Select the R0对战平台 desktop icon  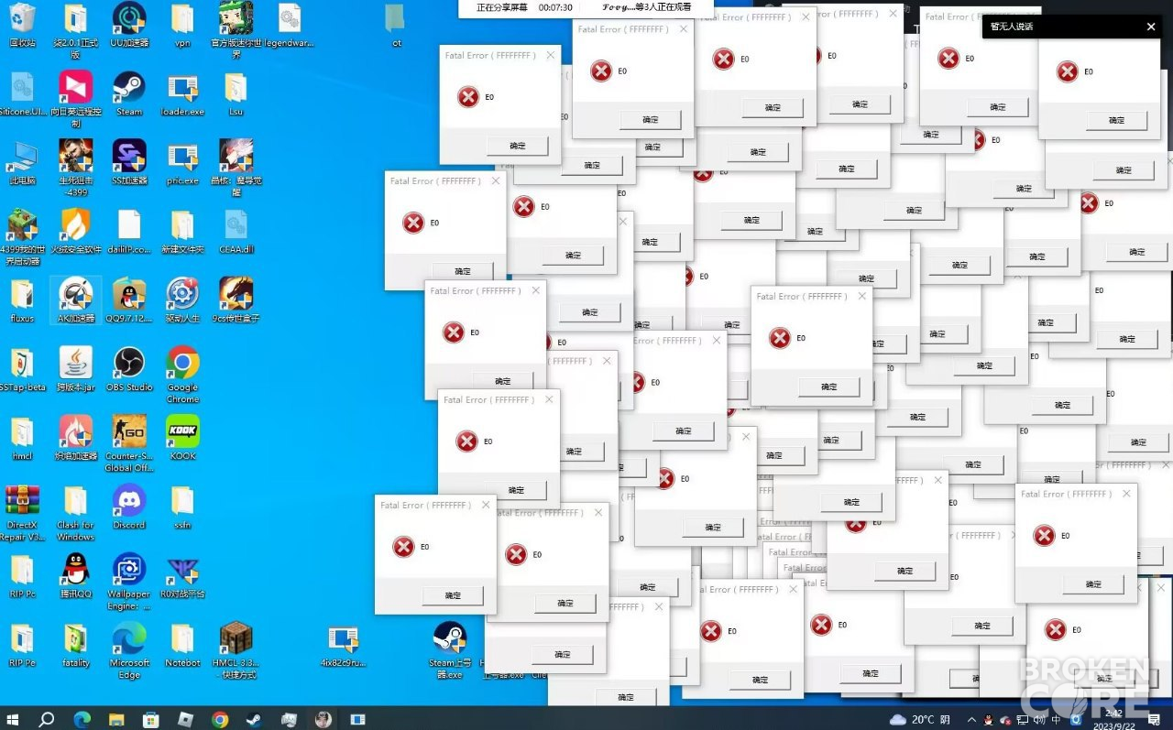[x=182, y=576]
